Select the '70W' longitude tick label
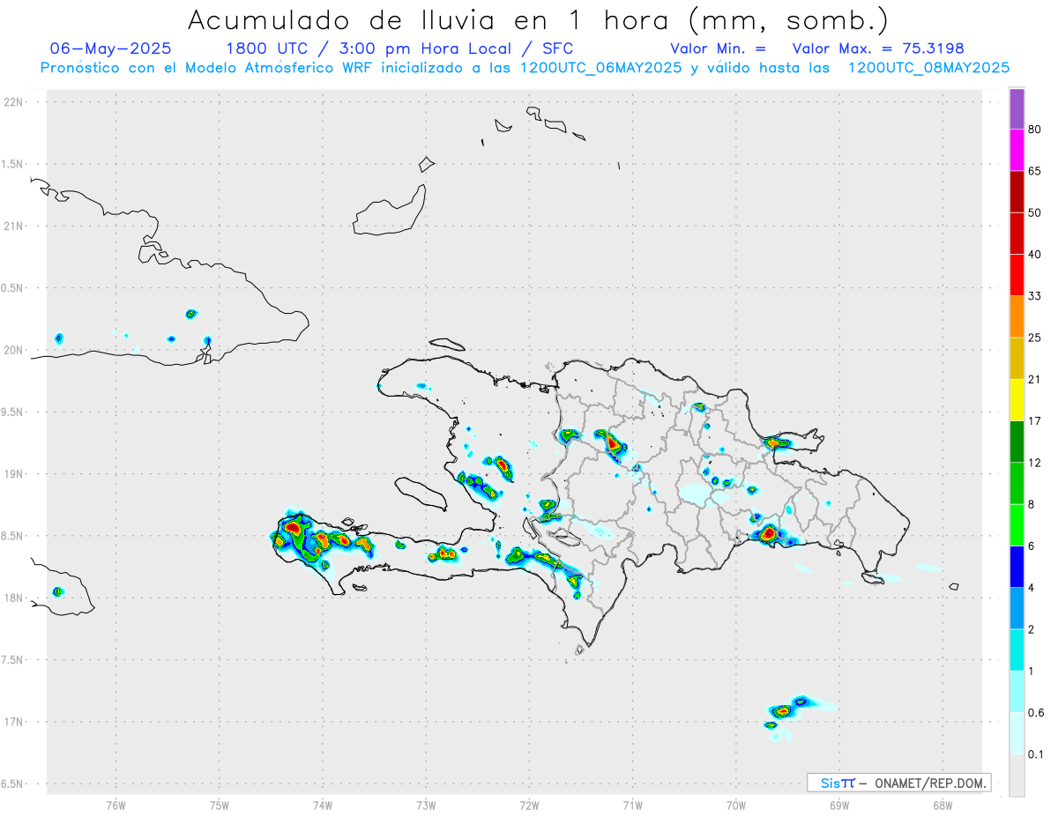1058x817 pixels. [736, 806]
